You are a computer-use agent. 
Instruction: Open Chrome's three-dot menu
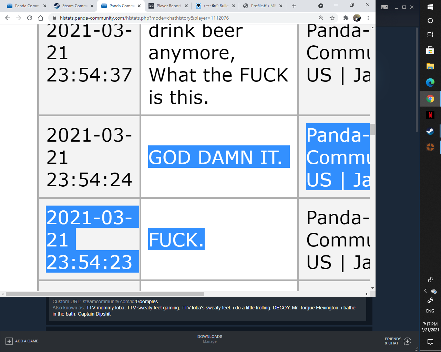[368, 18]
